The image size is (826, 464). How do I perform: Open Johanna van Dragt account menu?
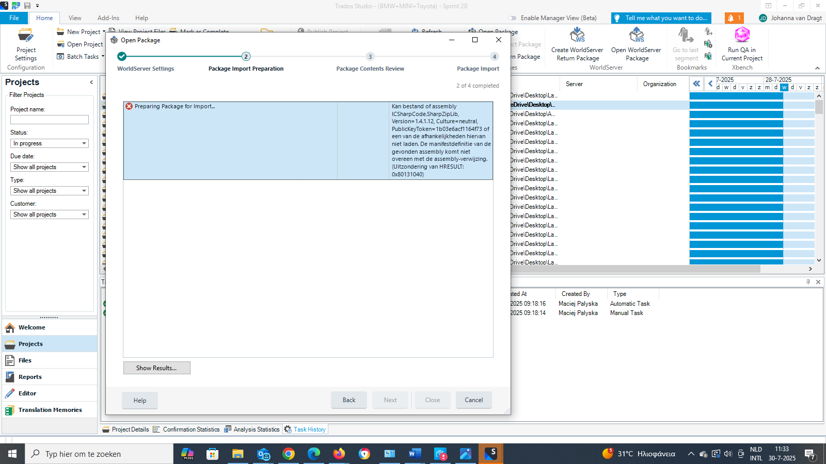pyautogui.click(x=790, y=18)
